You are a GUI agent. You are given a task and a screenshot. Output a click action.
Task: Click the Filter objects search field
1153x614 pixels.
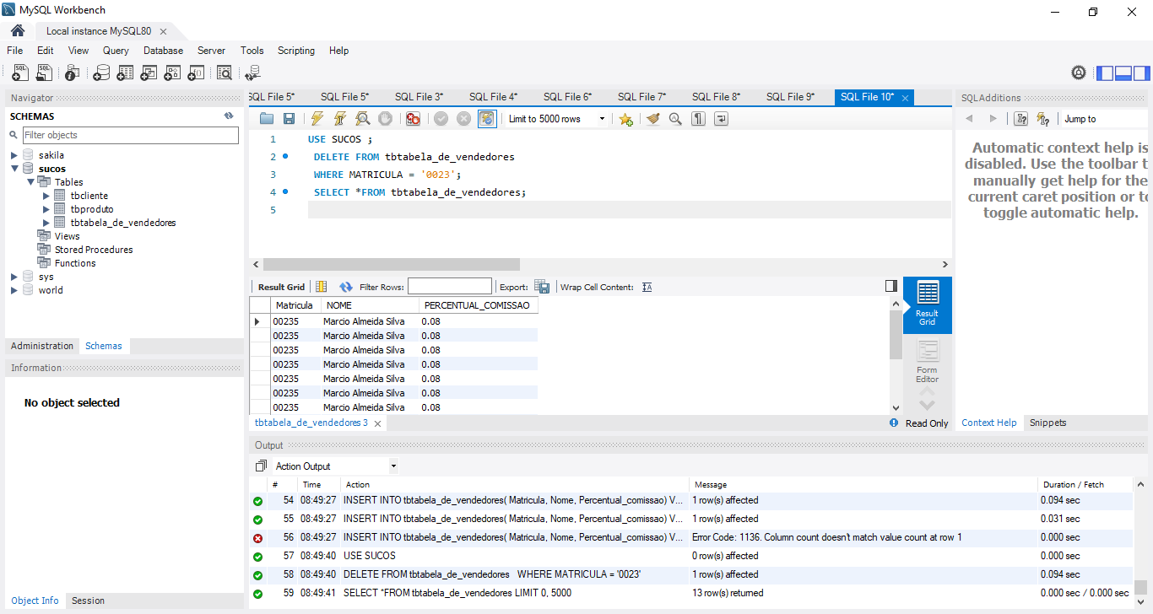[x=130, y=135]
